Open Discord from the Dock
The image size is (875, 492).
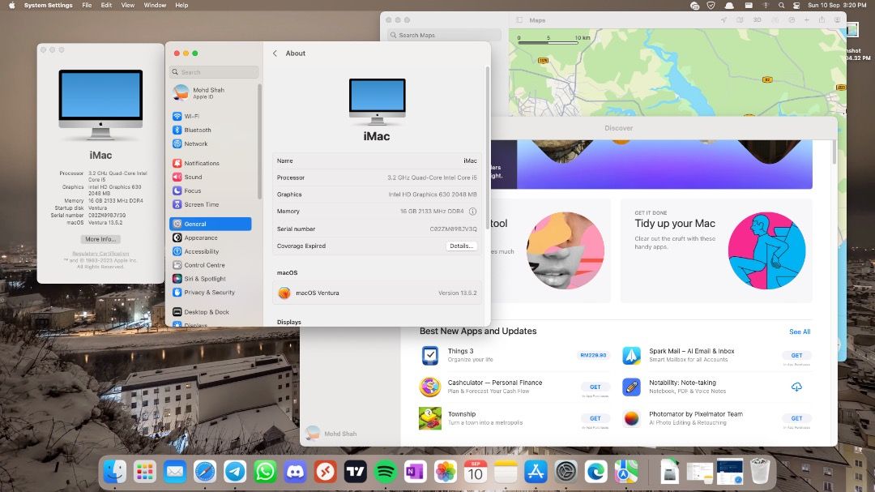[x=295, y=472]
